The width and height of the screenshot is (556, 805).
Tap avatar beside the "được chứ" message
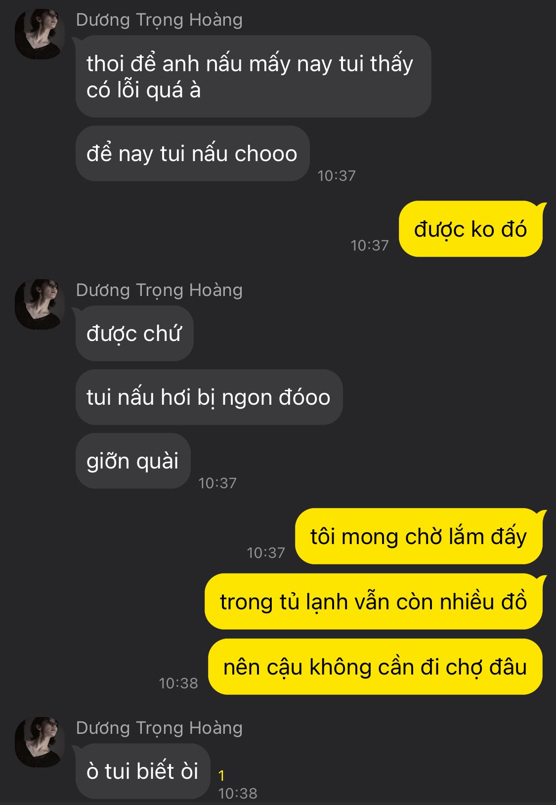(x=40, y=304)
